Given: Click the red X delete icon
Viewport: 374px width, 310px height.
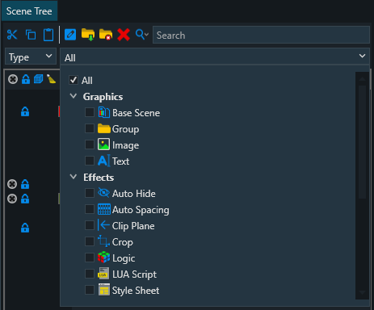Looking at the screenshot, I should click(x=124, y=35).
